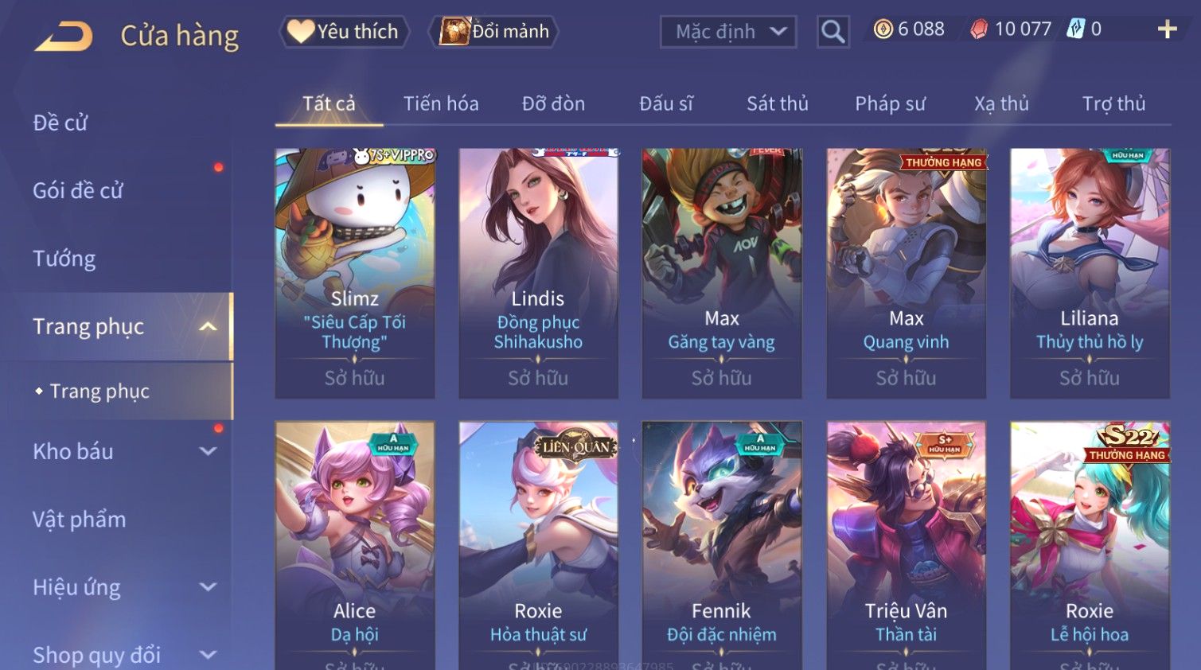Switch to the Tiến hóa tab

(x=441, y=103)
